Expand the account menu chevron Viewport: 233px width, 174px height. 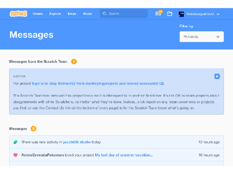(218, 14)
